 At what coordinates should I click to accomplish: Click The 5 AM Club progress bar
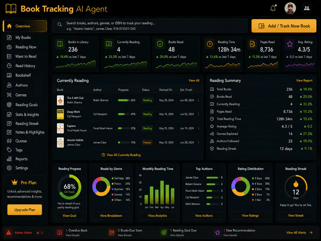(x=123, y=100)
